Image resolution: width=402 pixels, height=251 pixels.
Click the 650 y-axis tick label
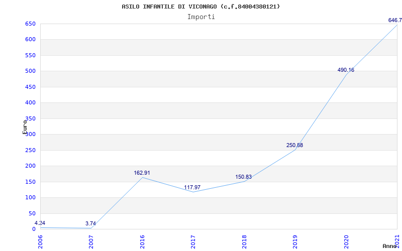(30, 24)
